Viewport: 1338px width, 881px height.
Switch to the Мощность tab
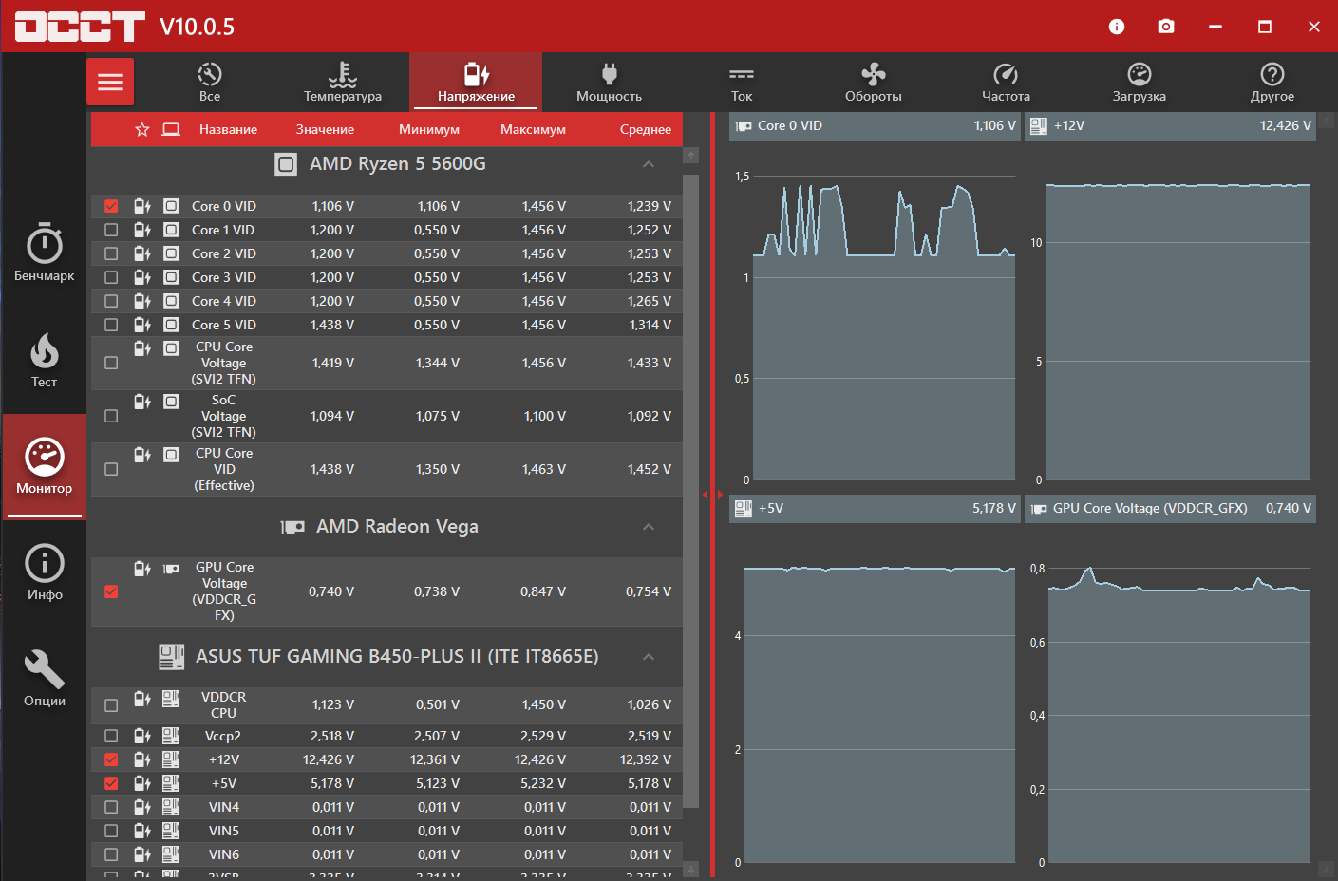tap(609, 82)
